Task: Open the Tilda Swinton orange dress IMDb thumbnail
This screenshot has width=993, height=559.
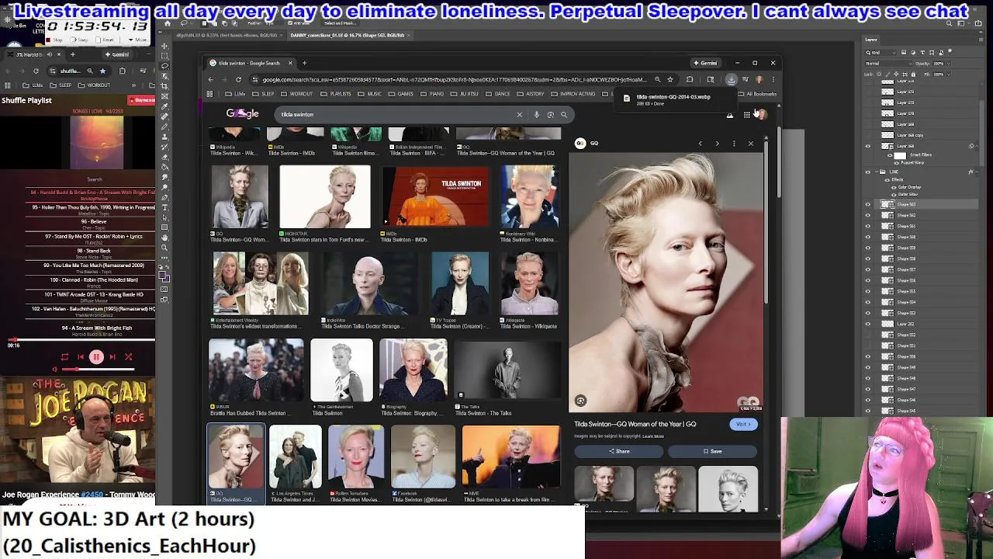Action: pos(436,196)
